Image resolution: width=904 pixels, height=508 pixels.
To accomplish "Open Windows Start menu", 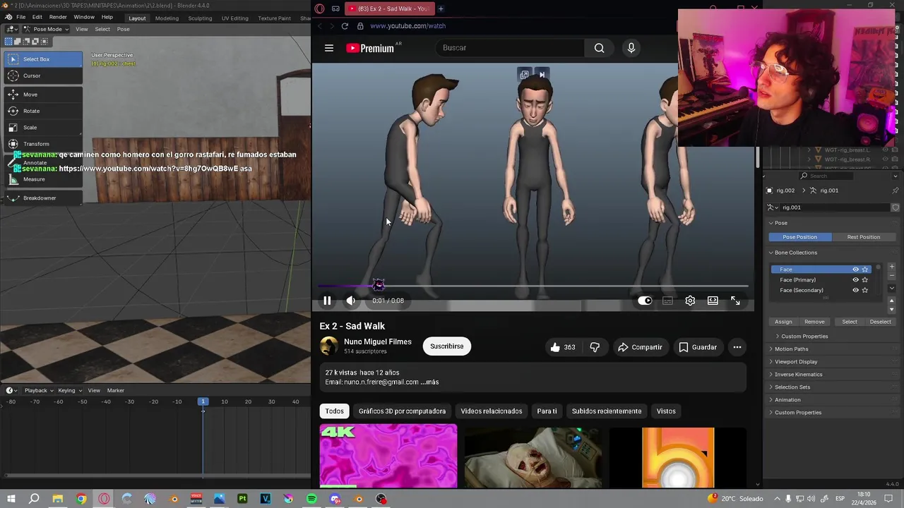I will (11, 499).
